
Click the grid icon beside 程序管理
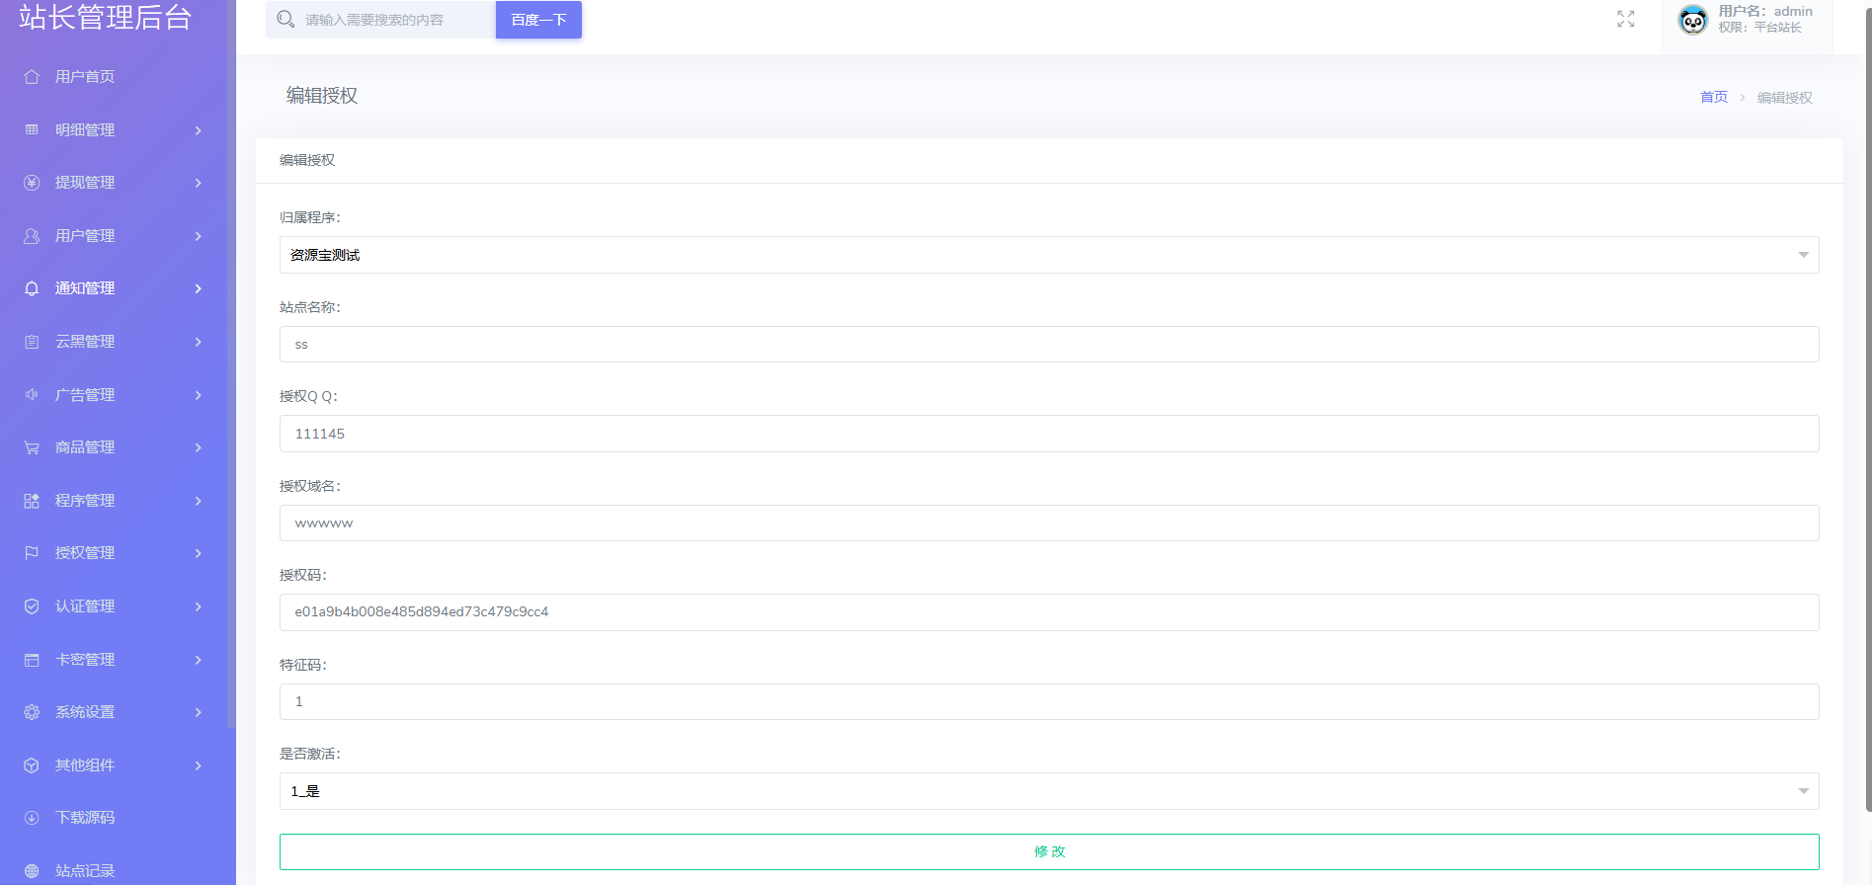[x=32, y=501]
